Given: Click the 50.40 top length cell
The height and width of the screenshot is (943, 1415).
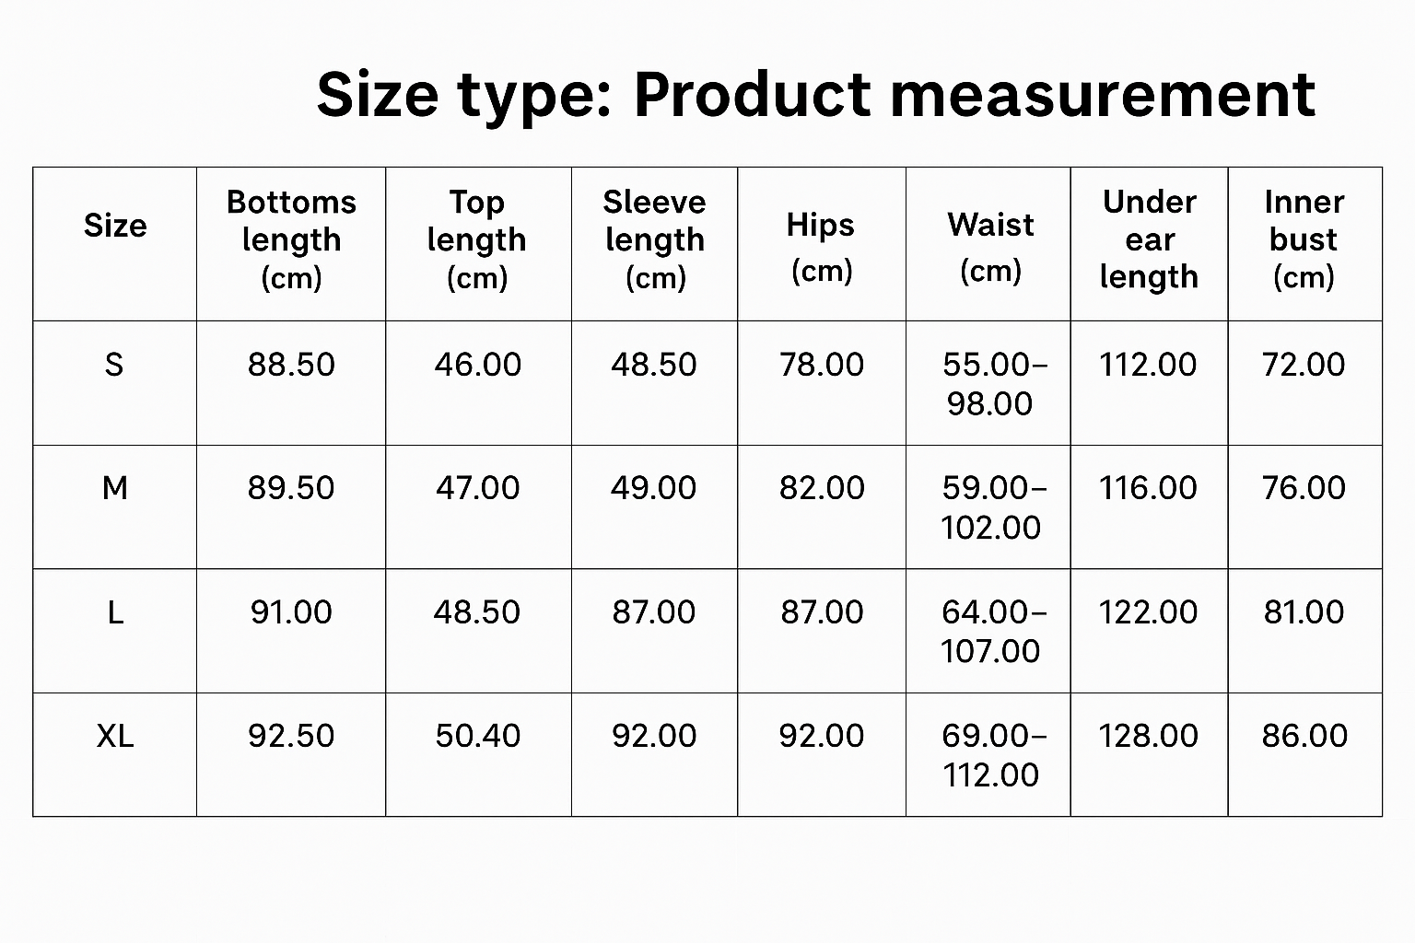Looking at the screenshot, I should click(477, 736).
